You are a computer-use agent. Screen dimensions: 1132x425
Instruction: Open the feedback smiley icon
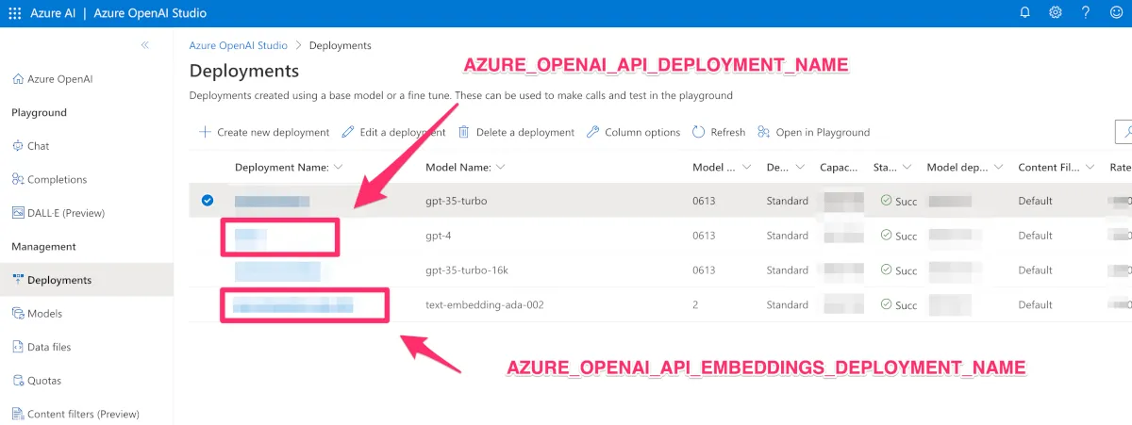pyautogui.click(x=1117, y=13)
